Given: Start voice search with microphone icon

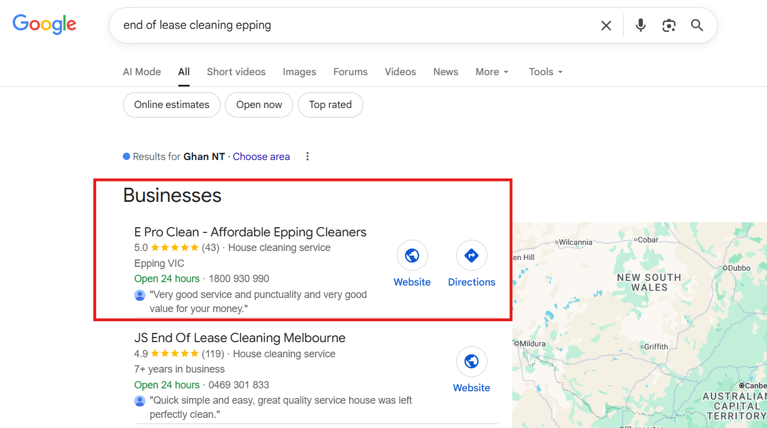Looking at the screenshot, I should click(x=640, y=25).
